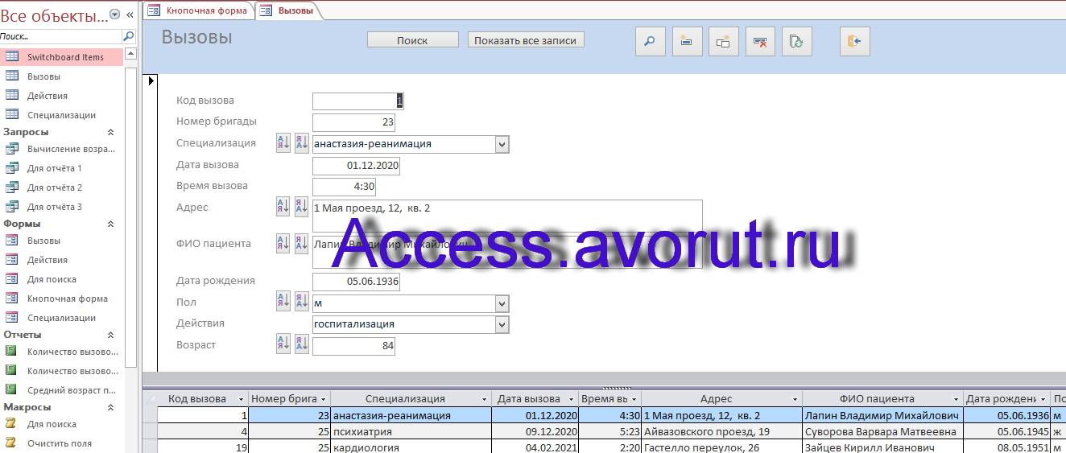
Task: Select Действия table in navigation pane
Action: coord(62,96)
